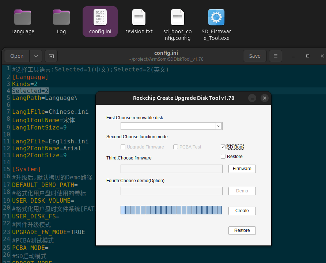This screenshot has width=326, height=263.
Task: Open the Log folder icon
Action: coord(61,18)
